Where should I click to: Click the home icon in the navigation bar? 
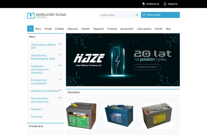coord(30,28)
